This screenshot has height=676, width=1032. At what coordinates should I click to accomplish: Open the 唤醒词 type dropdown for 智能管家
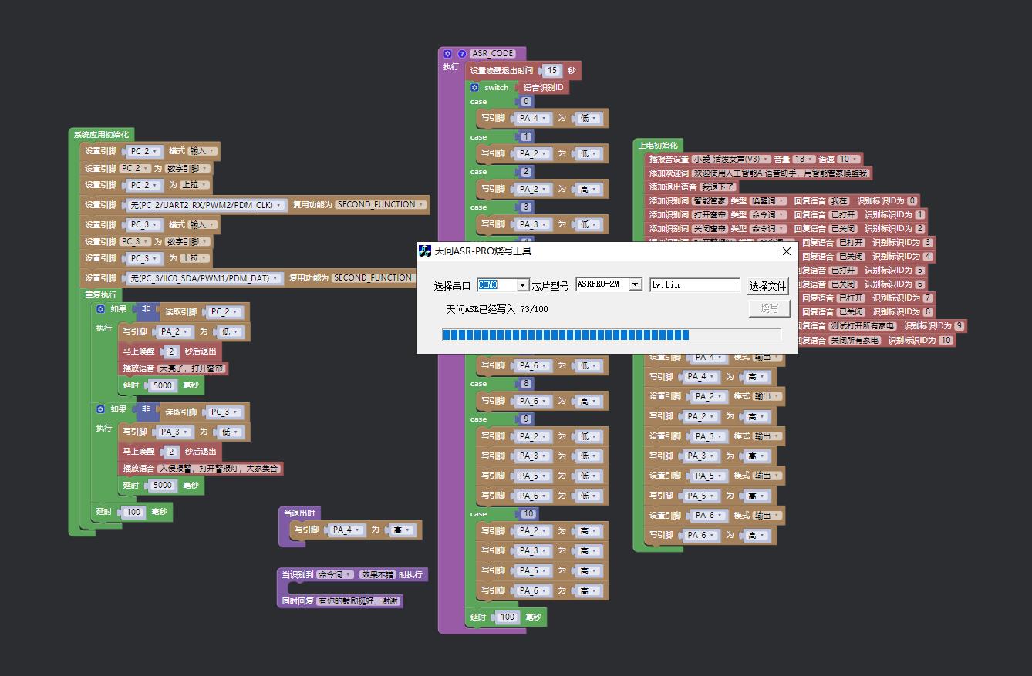pyautogui.click(x=768, y=201)
